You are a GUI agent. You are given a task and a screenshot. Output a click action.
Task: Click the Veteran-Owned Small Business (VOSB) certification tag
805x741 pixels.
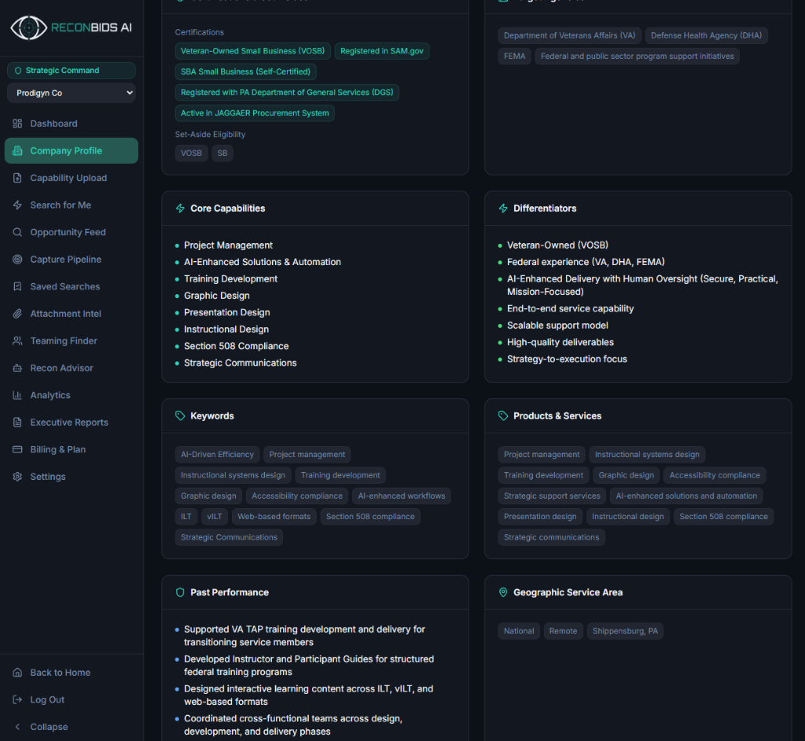(252, 51)
